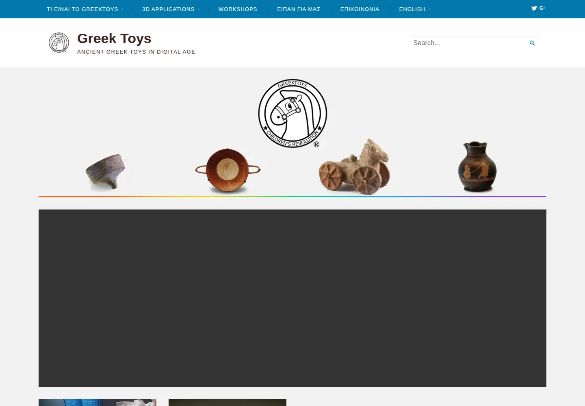This screenshot has width=585, height=406.
Task: Open the Twitter profile icon
Action: [x=534, y=8]
